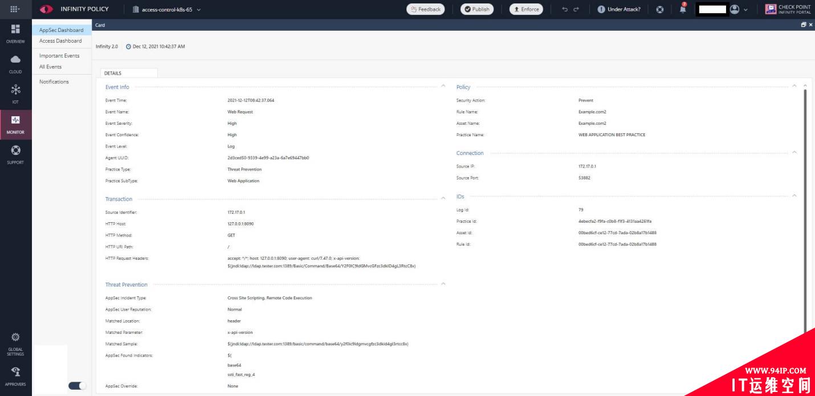Collapse the Connection section

click(x=794, y=152)
